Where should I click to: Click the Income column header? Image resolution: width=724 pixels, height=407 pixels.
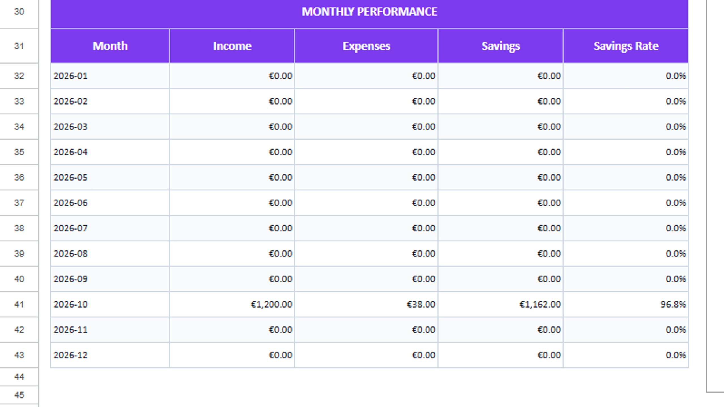pos(232,46)
